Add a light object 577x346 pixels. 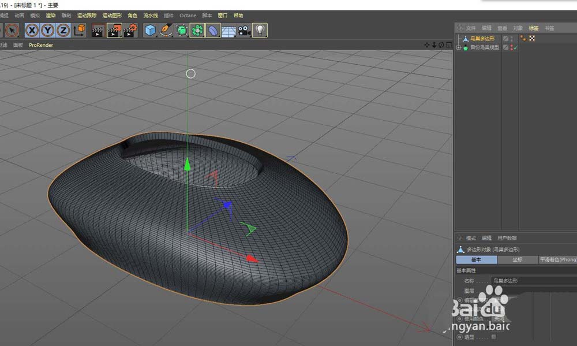(260, 30)
